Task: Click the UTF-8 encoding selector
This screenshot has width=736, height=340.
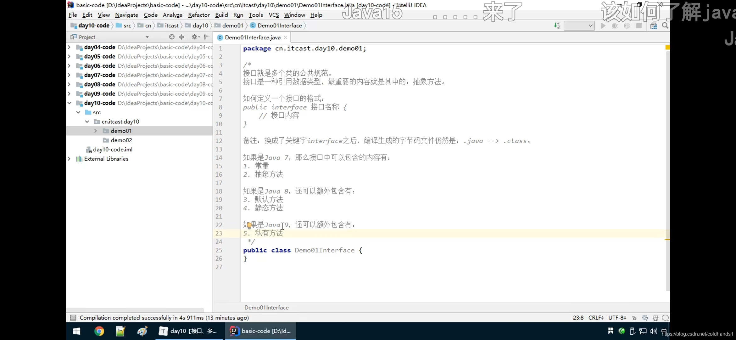Action: [x=617, y=318]
